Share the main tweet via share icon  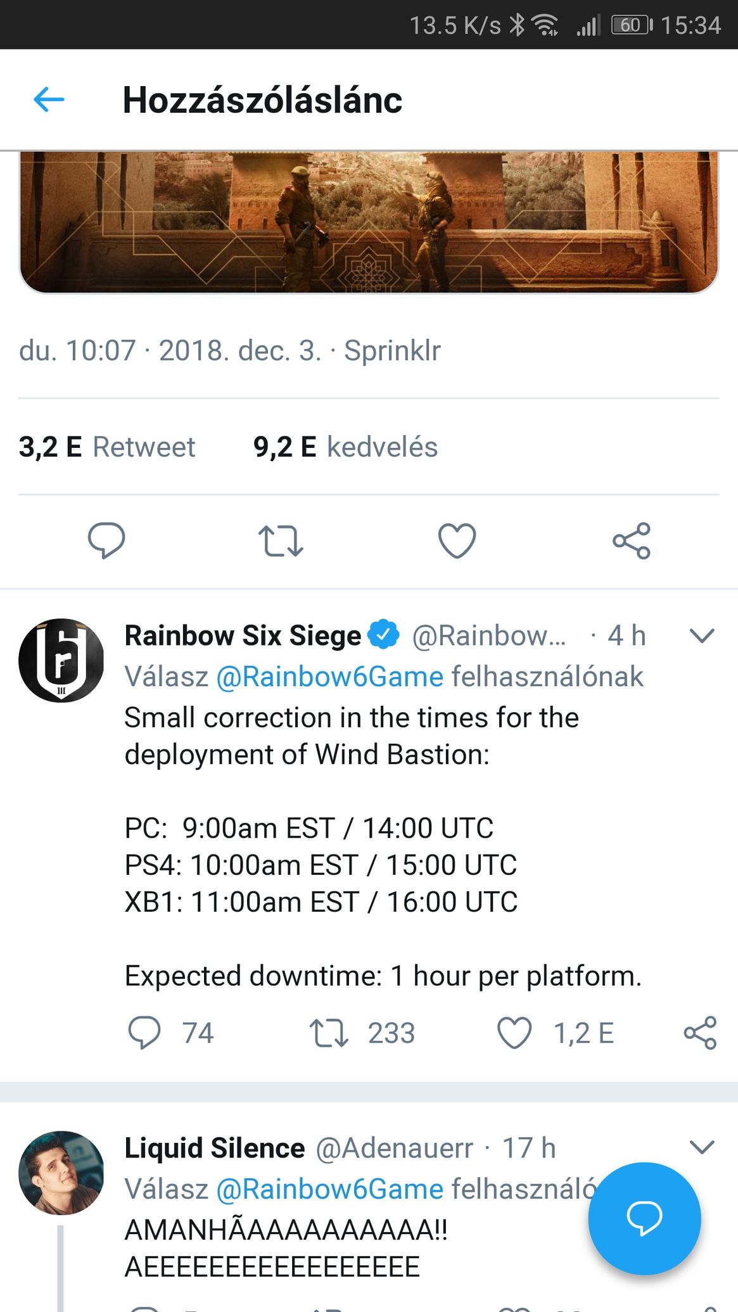(x=632, y=540)
